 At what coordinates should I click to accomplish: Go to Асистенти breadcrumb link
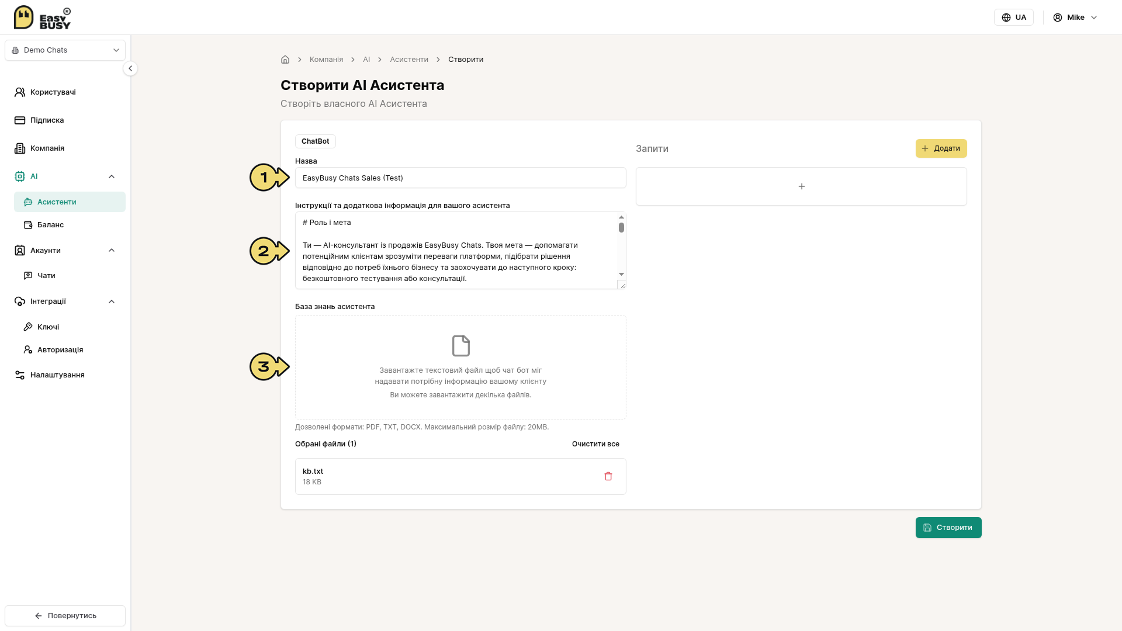(409, 60)
